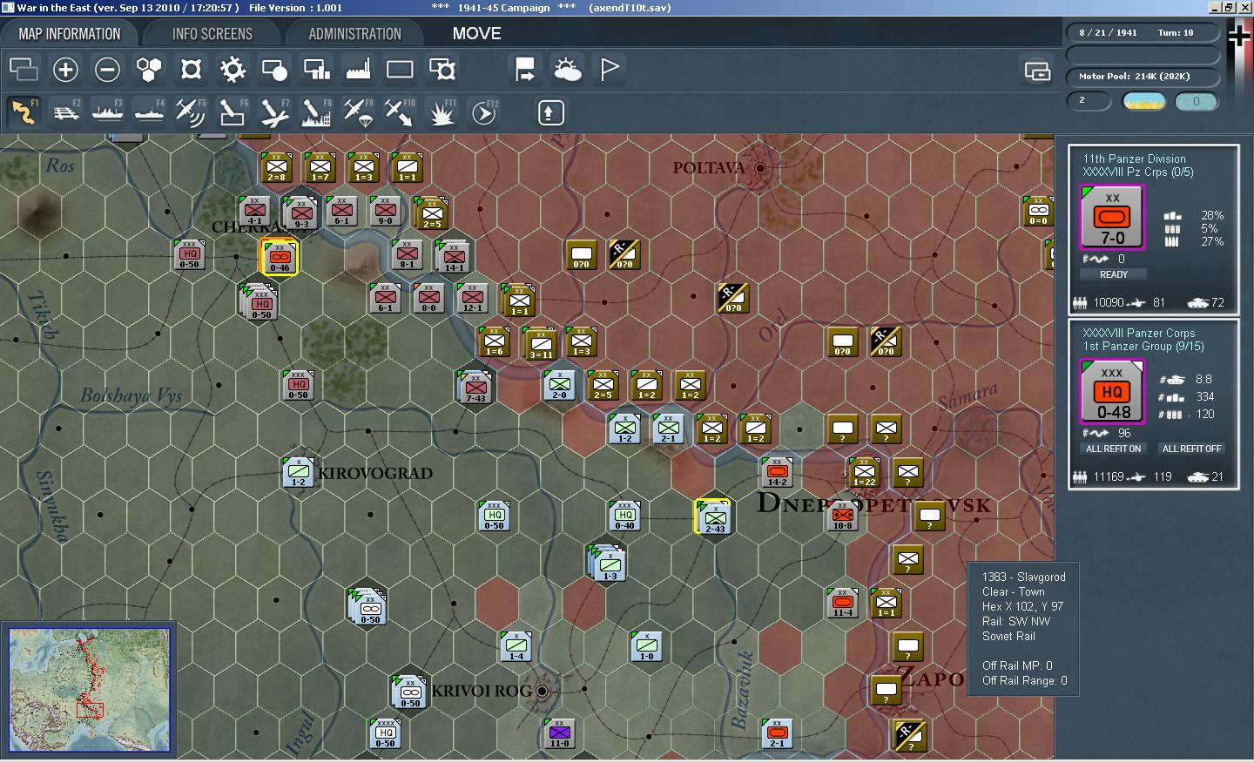Select air transport F9 parachute icon
Viewport: 1254px width, 763px height.
tap(358, 112)
